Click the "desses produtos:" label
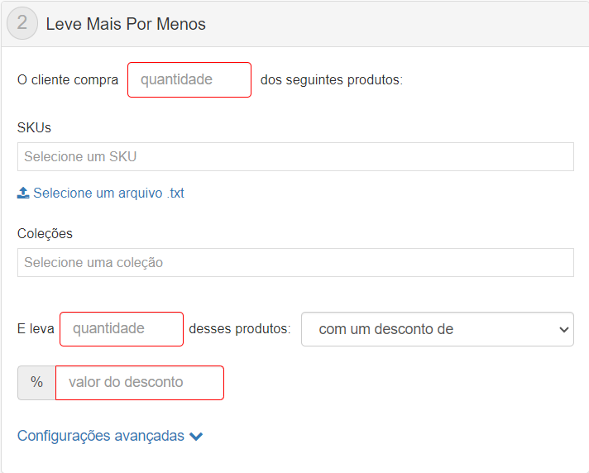This screenshot has height=473, width=589. pos(240,329)
